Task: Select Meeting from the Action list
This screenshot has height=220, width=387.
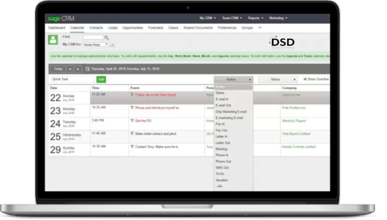Action: 221,149
